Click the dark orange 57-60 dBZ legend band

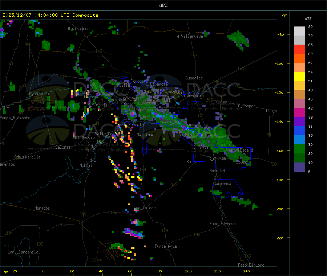click(x=299, y=58)
